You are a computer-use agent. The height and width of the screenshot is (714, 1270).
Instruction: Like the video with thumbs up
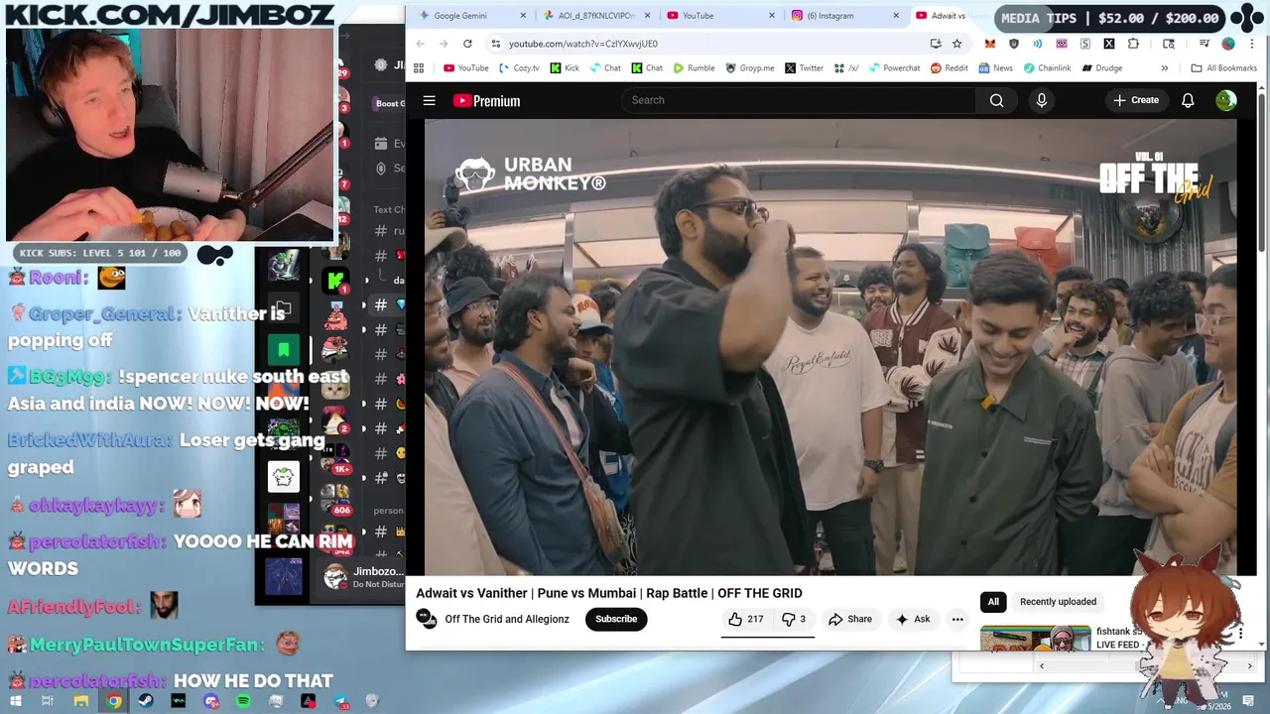point(745,619)
